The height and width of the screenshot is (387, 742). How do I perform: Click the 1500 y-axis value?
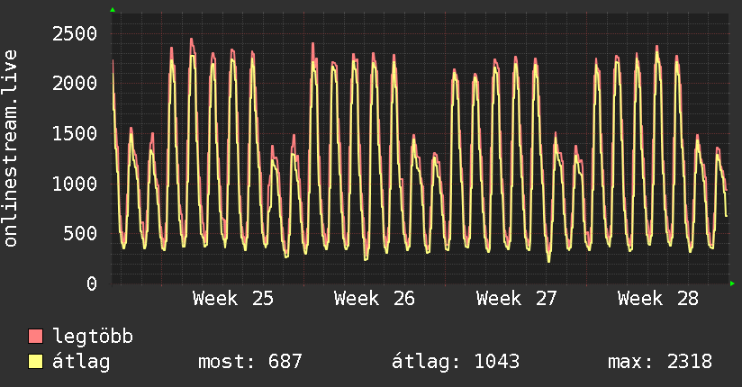(75, 134)
